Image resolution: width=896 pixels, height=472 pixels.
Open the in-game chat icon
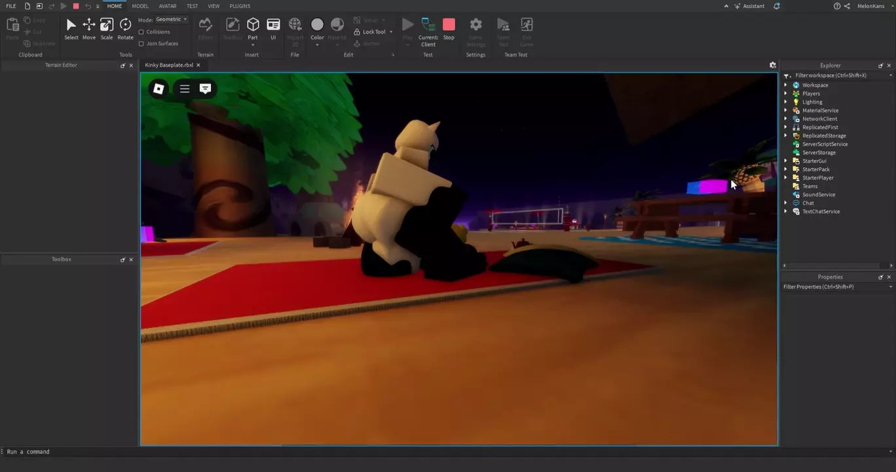pyautogui.click(x=205, y=88)
